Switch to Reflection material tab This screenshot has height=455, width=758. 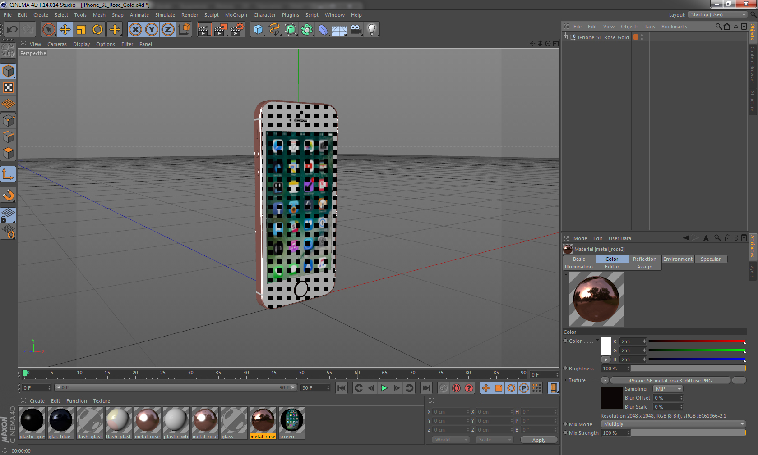tap(644, 259)
